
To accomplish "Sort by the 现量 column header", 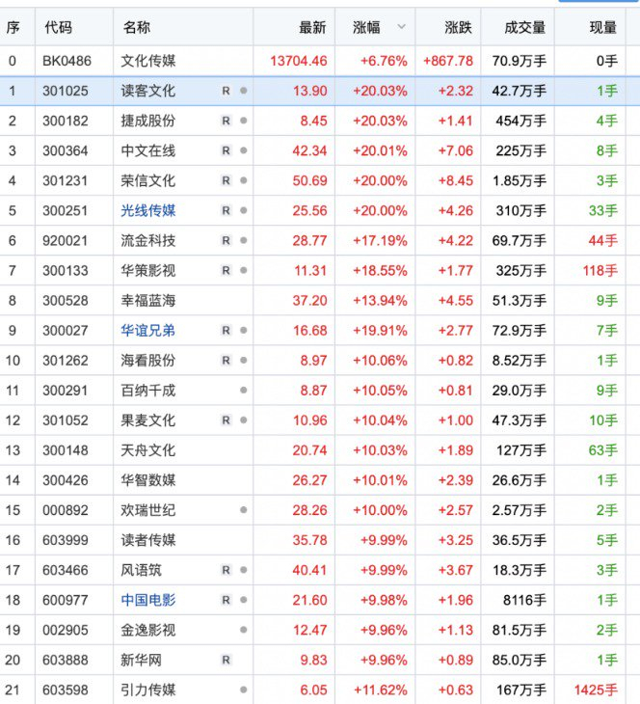I will click(x=603, y=27).
